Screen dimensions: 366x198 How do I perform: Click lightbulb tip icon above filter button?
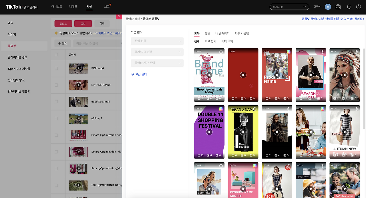tap(56, 33)
